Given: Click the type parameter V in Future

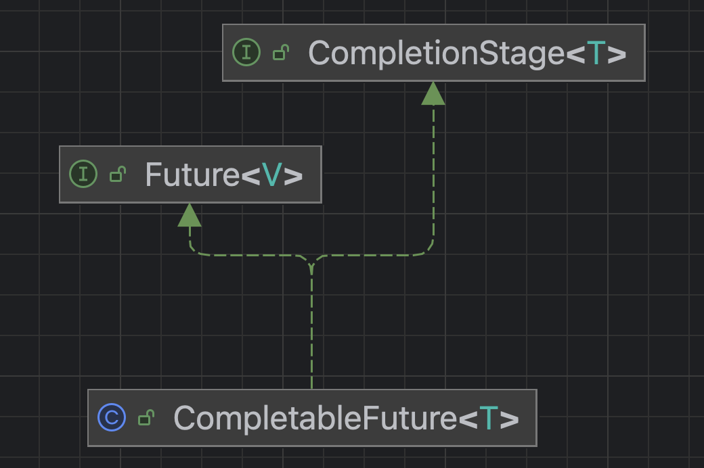Looking at the screenshot, I should [x=271, y=174].
